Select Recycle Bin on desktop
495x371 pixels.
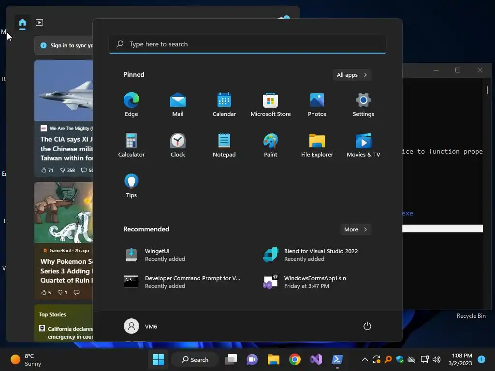click(471, 316)
